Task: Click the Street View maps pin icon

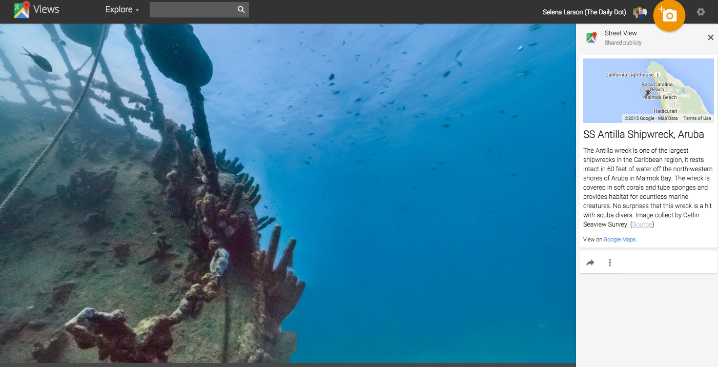Action: pyautogui.click(x=592, y=37)
